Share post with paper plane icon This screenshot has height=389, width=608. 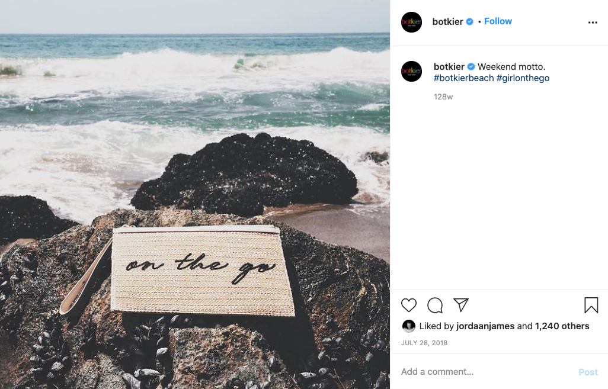(x=461, y=305)
